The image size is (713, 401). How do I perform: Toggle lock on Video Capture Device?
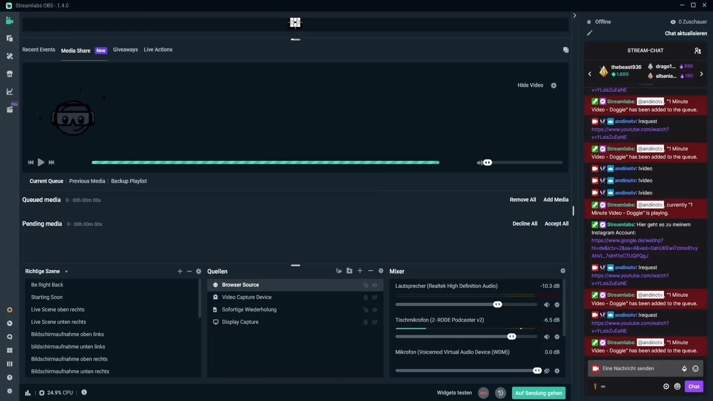366,297
